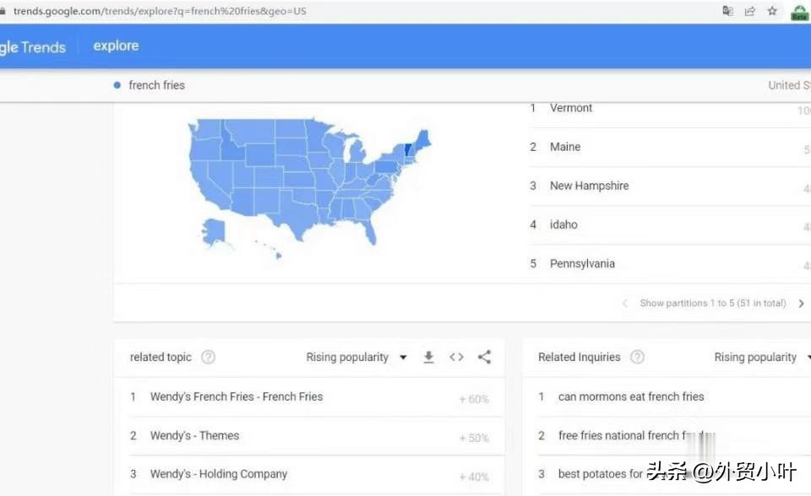This screenshot has width=811, height=496.
Task: Open help tooltip next to Related Inquiries
Action: point(637,358)
